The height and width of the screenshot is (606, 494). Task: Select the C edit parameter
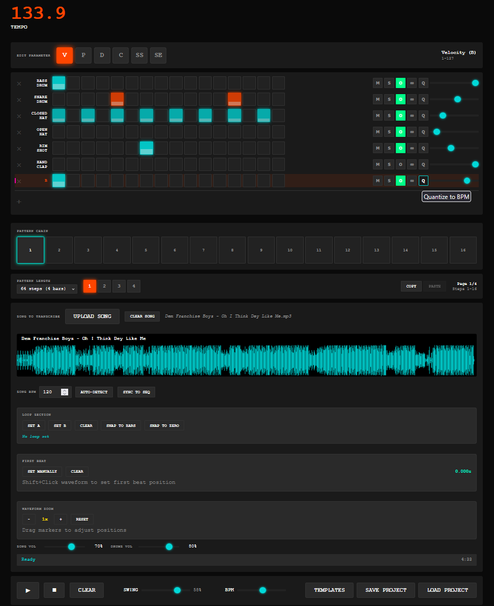click(121, 55)
